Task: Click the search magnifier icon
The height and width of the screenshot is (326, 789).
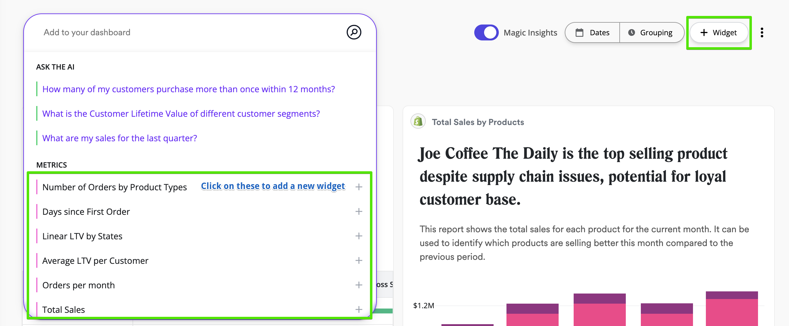Action: pyautogui.click(x=354, y=32)
